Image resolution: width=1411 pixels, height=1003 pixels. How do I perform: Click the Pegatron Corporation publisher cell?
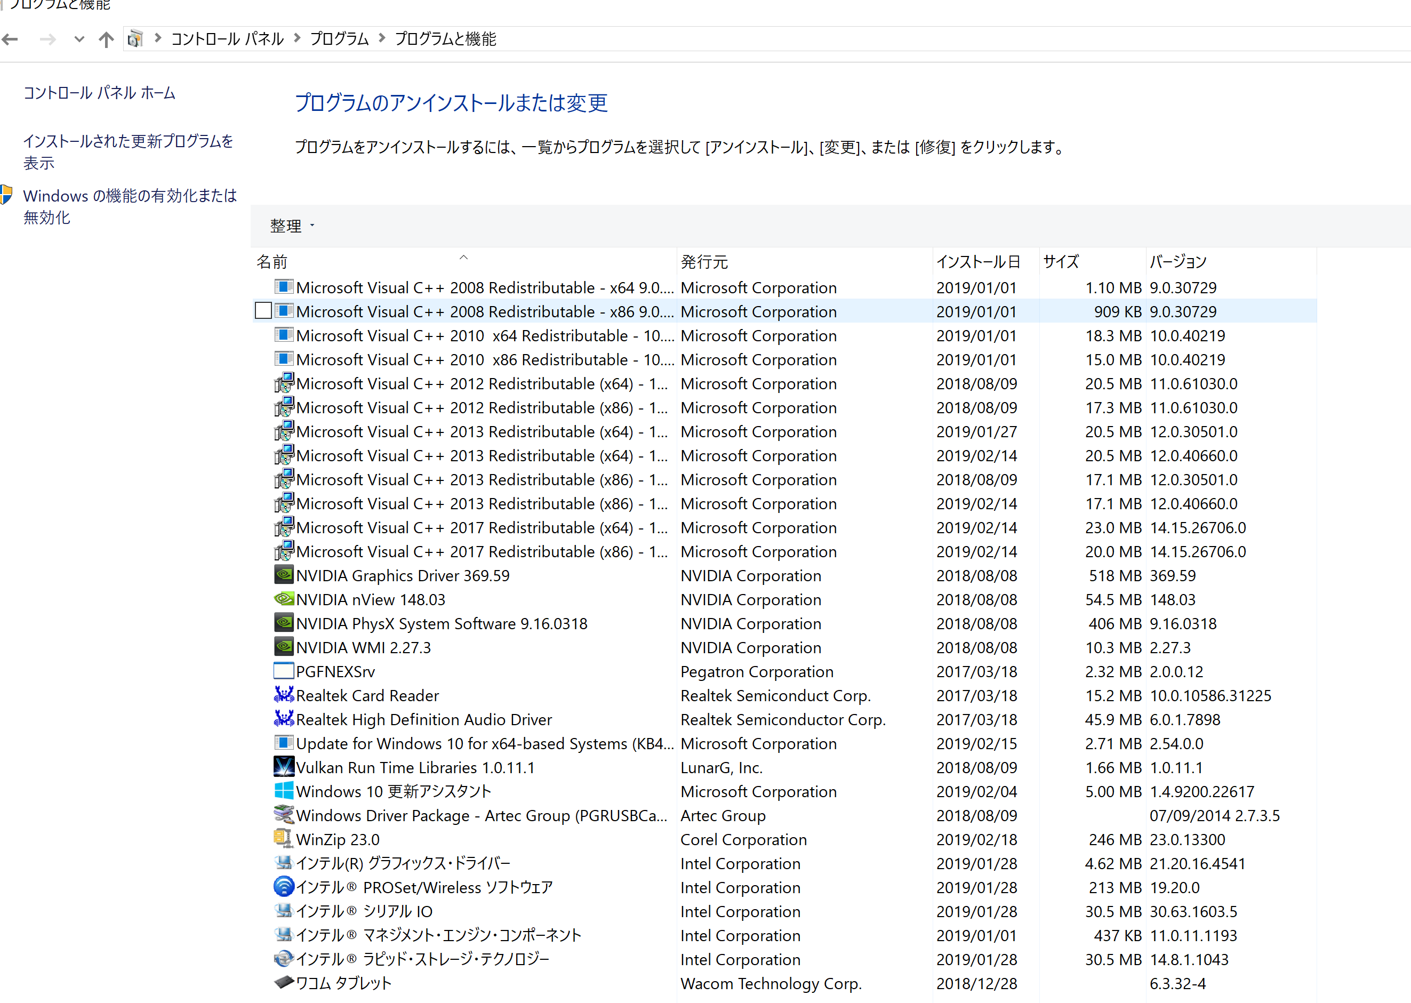click(x=757, y=671)
